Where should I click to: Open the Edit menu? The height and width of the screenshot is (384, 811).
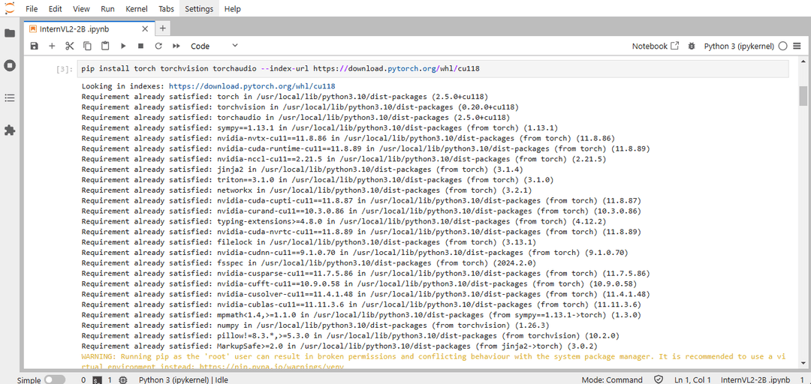pyautogui.click(x=55, y=9)
